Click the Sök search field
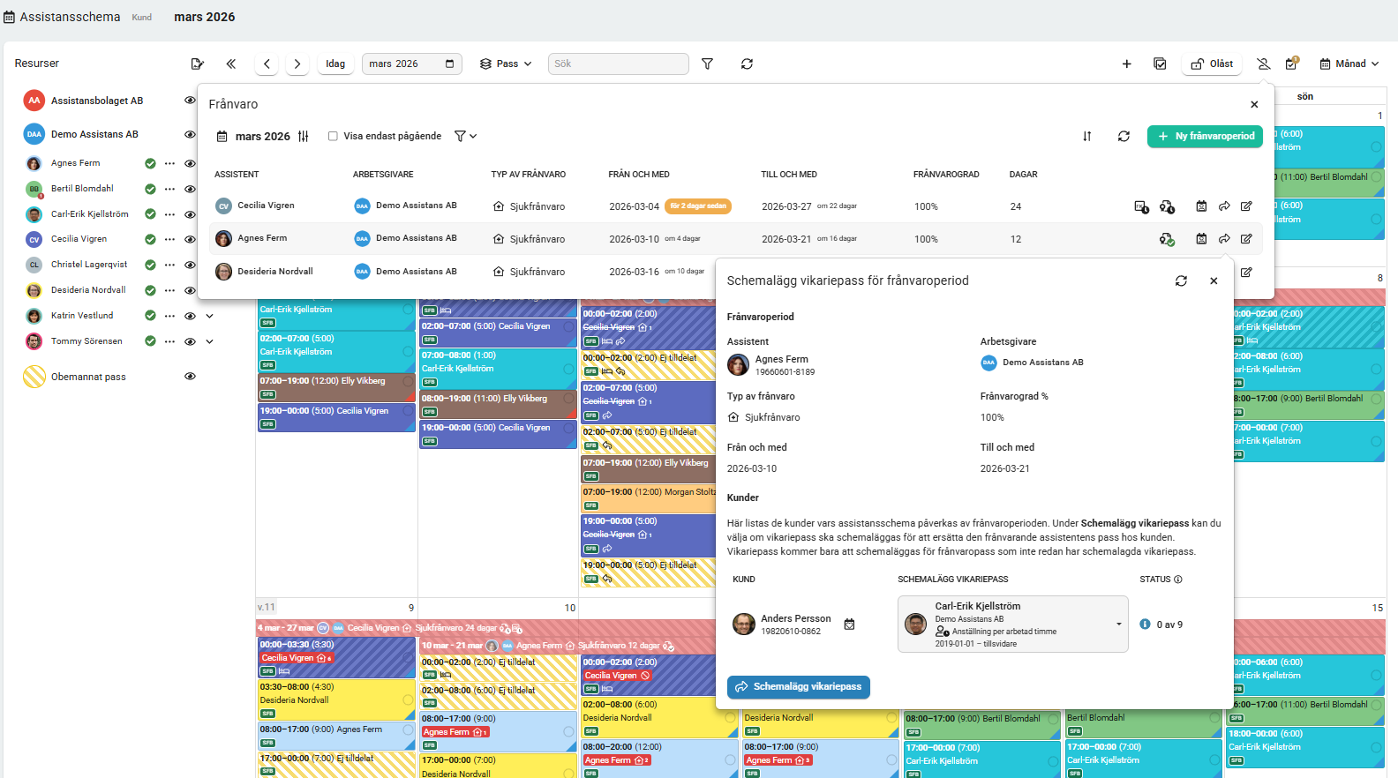Screen dimensions: 1398x778 click(x=618, y=64)
